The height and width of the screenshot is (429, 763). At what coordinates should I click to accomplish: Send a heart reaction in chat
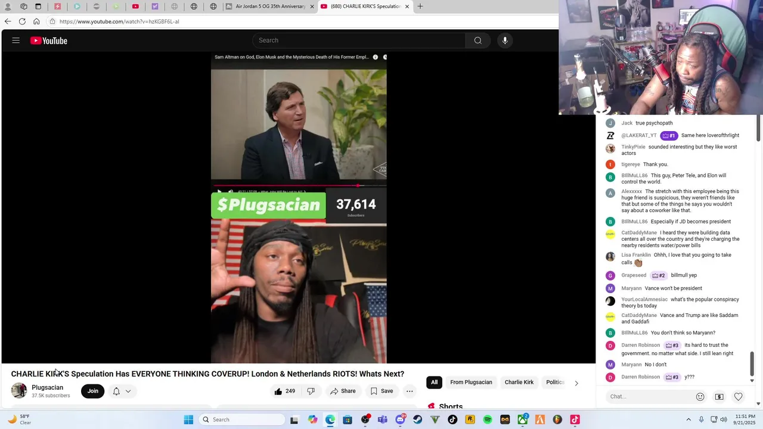click(x=738, y=397)
